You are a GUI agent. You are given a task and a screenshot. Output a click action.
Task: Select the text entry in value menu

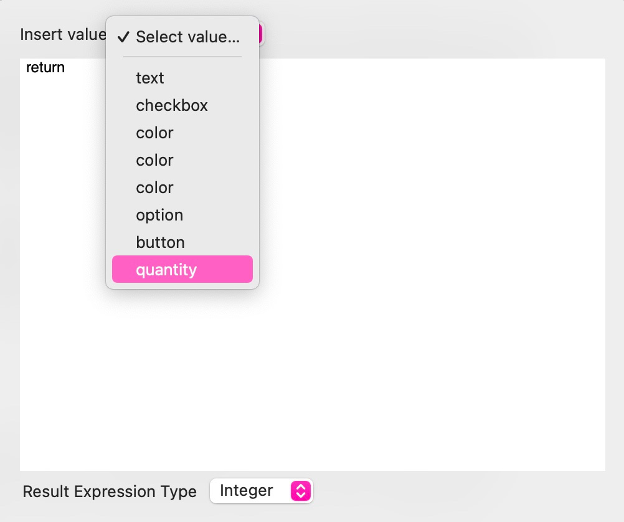point(150,78)
